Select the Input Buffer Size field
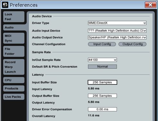The height and width of the screenshot is (121, 158). click(x=102, y=82)
